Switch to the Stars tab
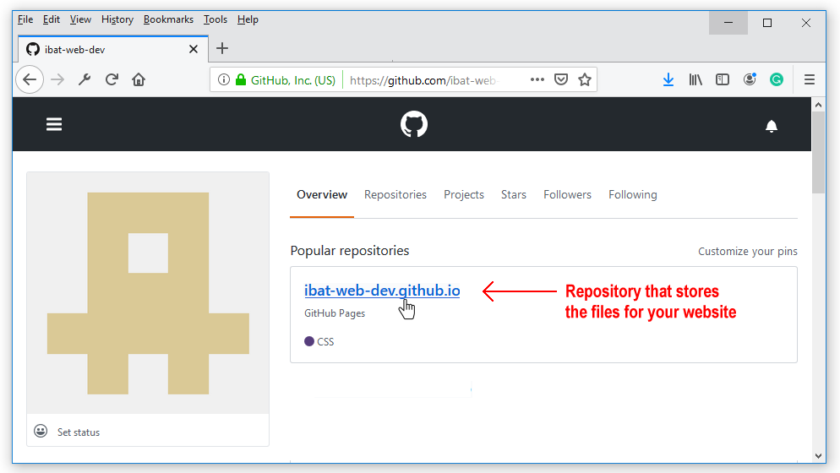This screenshot has width=840, height=473. (x=514, y=194)
